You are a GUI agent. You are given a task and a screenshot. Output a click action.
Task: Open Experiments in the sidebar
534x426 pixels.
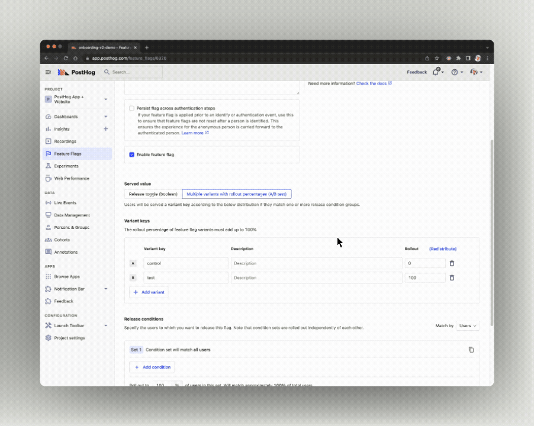point(66,166)
